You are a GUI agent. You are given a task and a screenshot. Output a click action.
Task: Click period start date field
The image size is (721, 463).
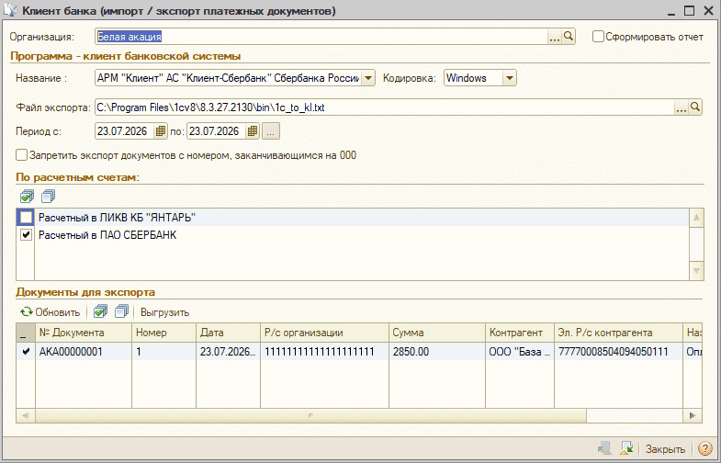tap(124, 131)
